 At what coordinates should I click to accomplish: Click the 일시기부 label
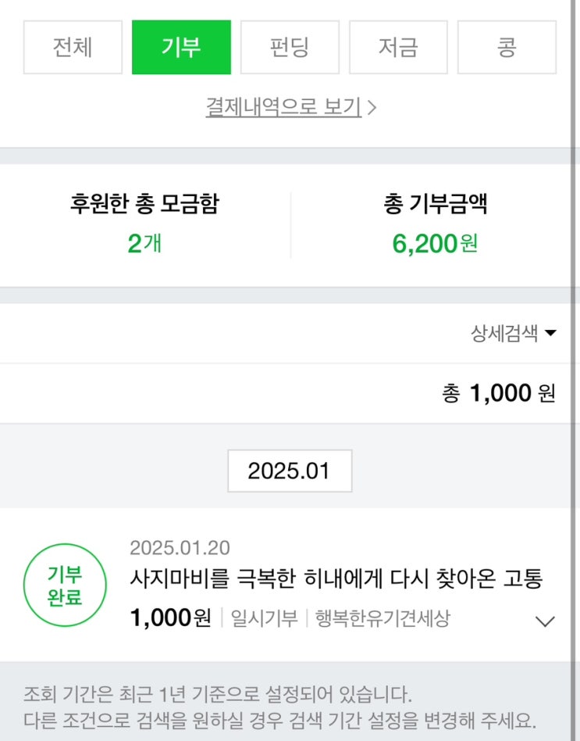[x=264, y=620]
